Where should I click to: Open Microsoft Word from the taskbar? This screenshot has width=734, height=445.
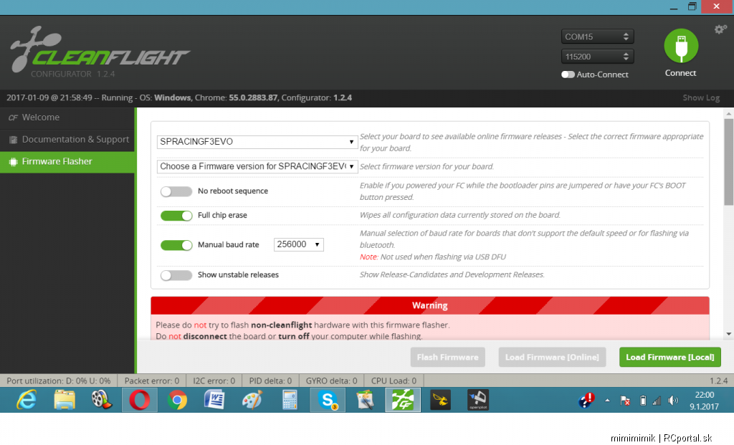[214, 400]
